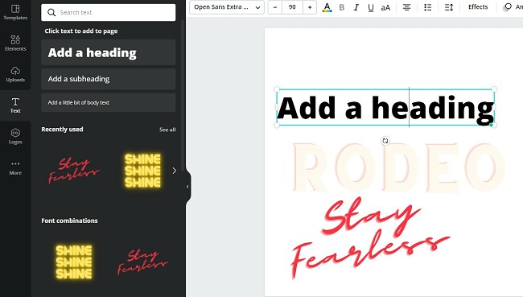Viewport: 523px width, 297px height.
Task: Toggle uppercase aA formatting
Action: 385,7
